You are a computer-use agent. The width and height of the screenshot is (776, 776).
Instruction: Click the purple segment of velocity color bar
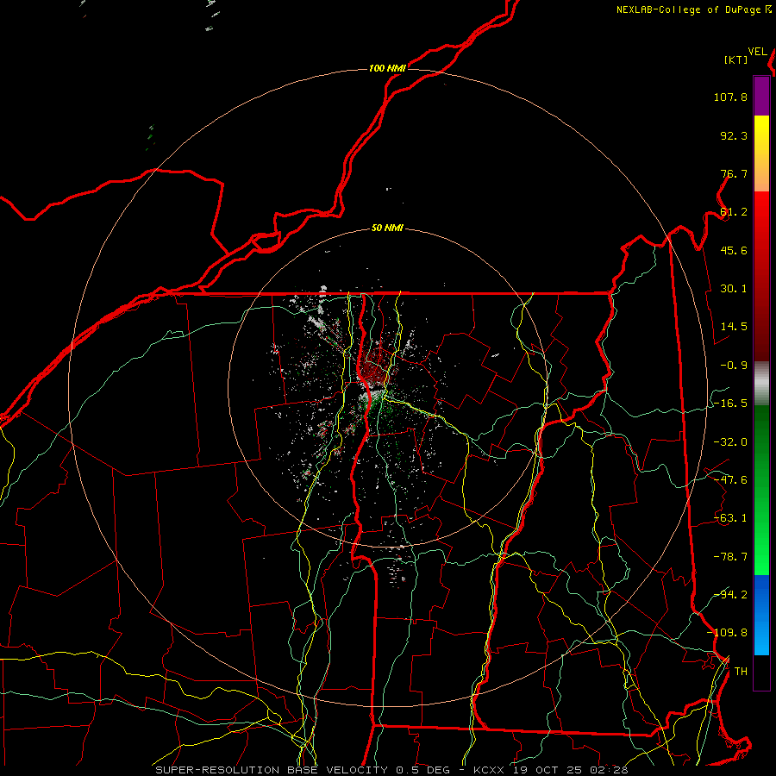[x=761, y=97]
